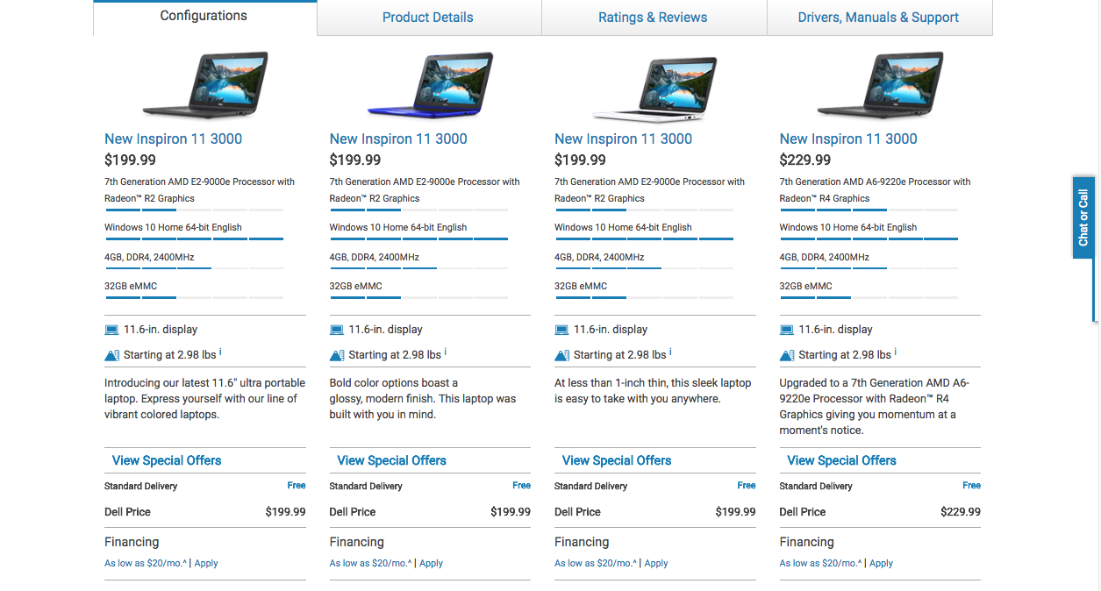View Special Offers for the $229.99 laptop
1101x591 pixels.
click(x=841, y=460)
